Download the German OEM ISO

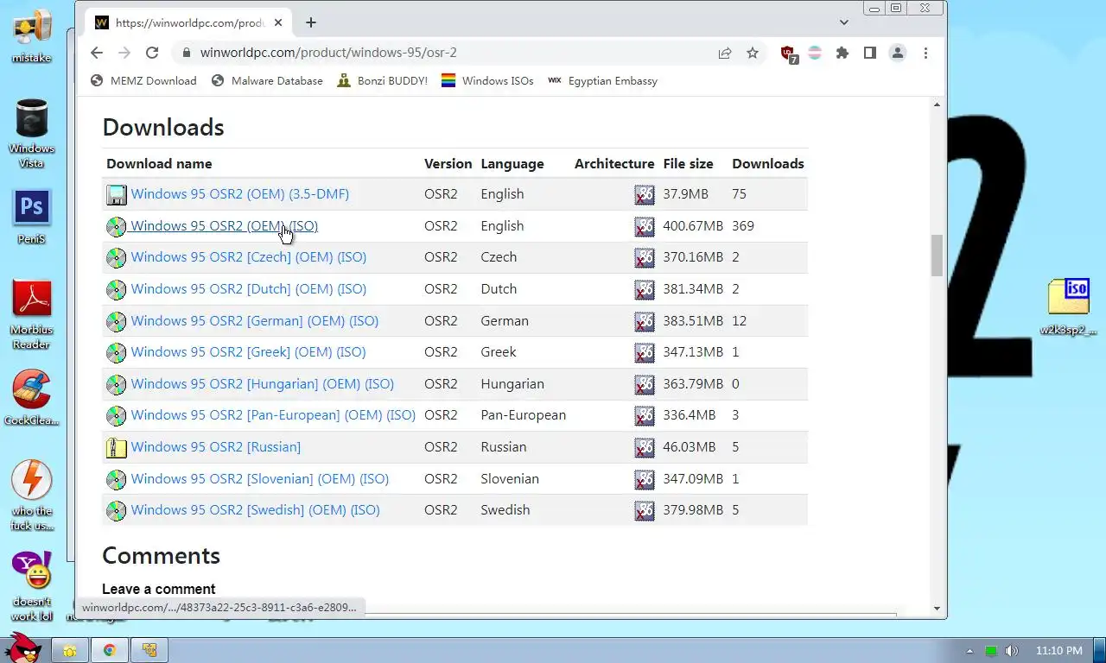coord(255,321)
